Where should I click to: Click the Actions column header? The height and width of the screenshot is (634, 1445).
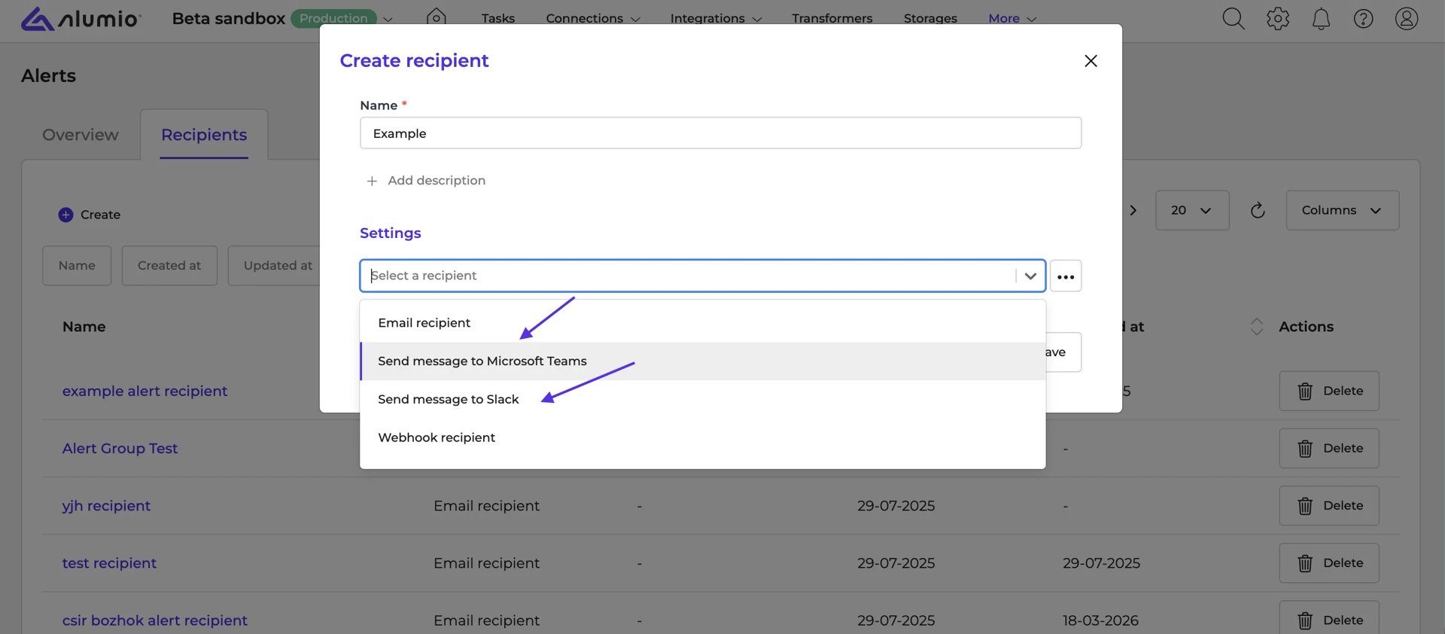[1306, 327]
